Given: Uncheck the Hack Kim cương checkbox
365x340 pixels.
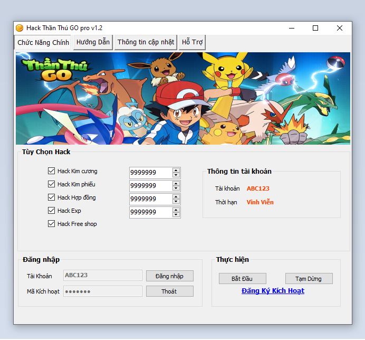Looking at the screenshot, I should point(52,171).
